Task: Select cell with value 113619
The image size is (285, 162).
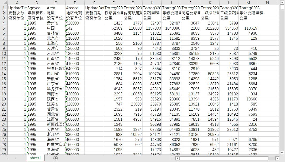Action: pyautogui.click(x=248, y=28)
